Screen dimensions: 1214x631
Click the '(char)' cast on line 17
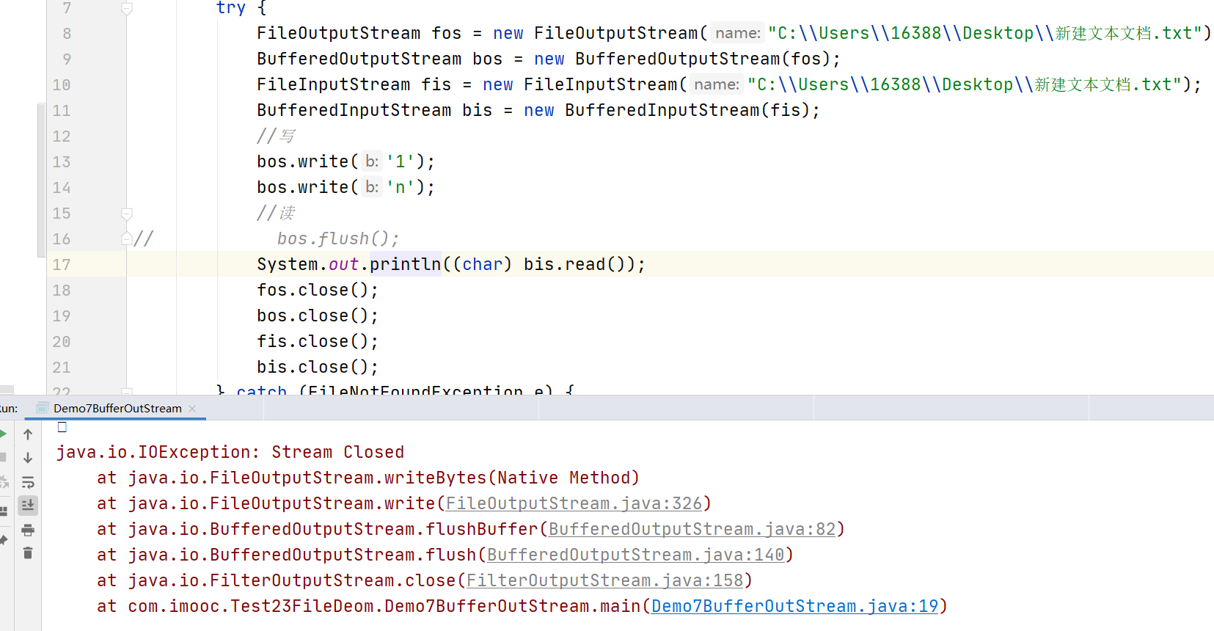tap(483, 264)
